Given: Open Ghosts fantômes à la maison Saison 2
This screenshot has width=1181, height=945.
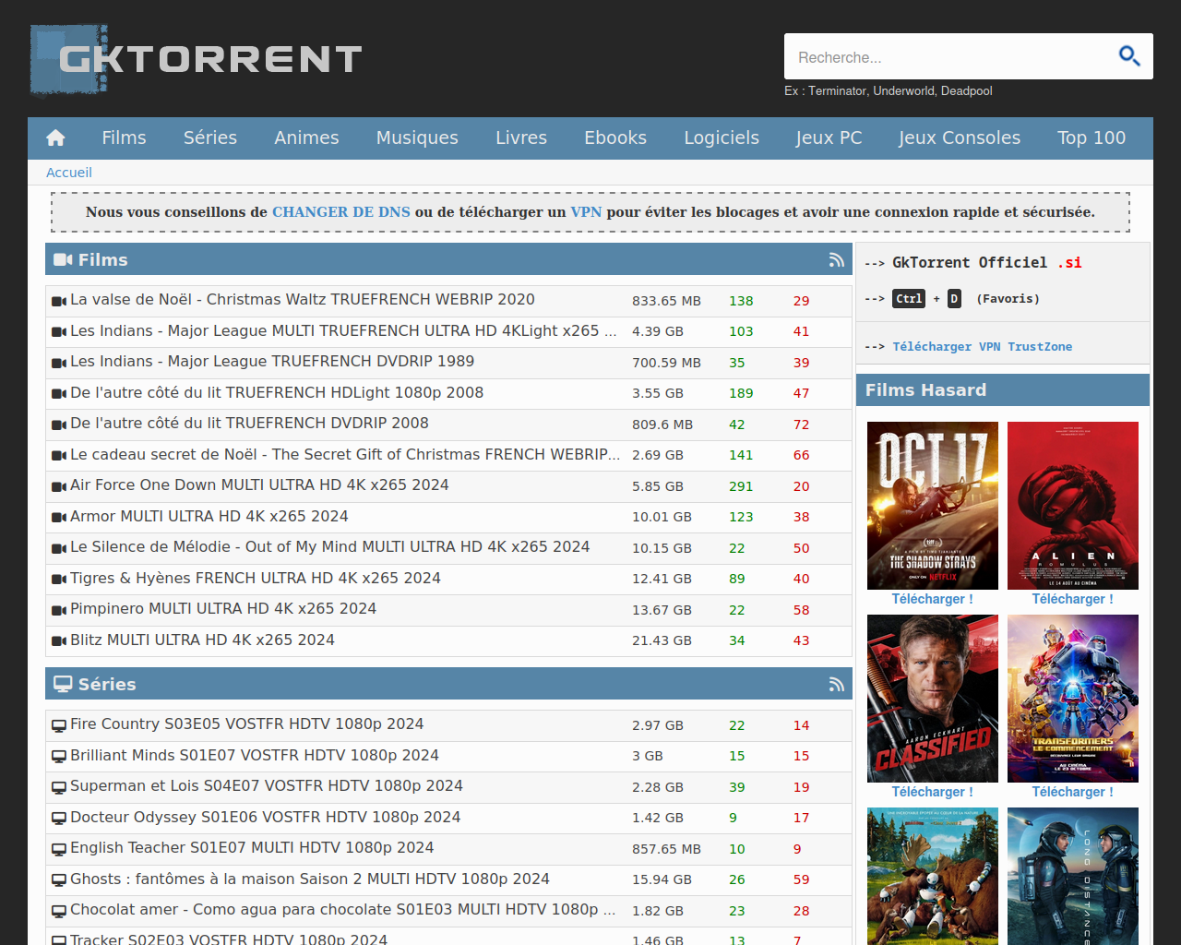Looking at the screenshot, I should [310, 879].
